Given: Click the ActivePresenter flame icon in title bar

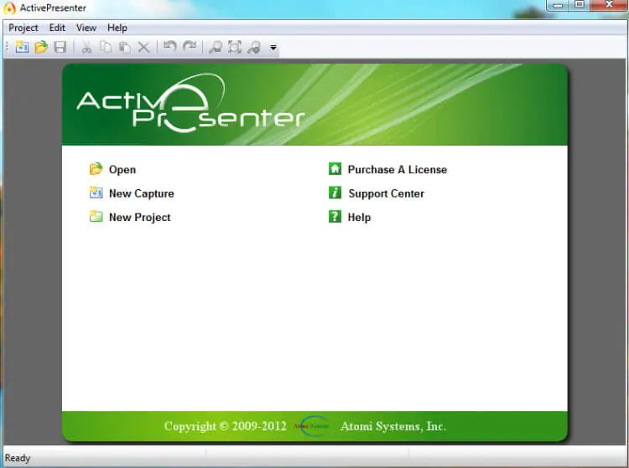Looking at the screenshot, I should pyautogui.click(x=9, y=8).
